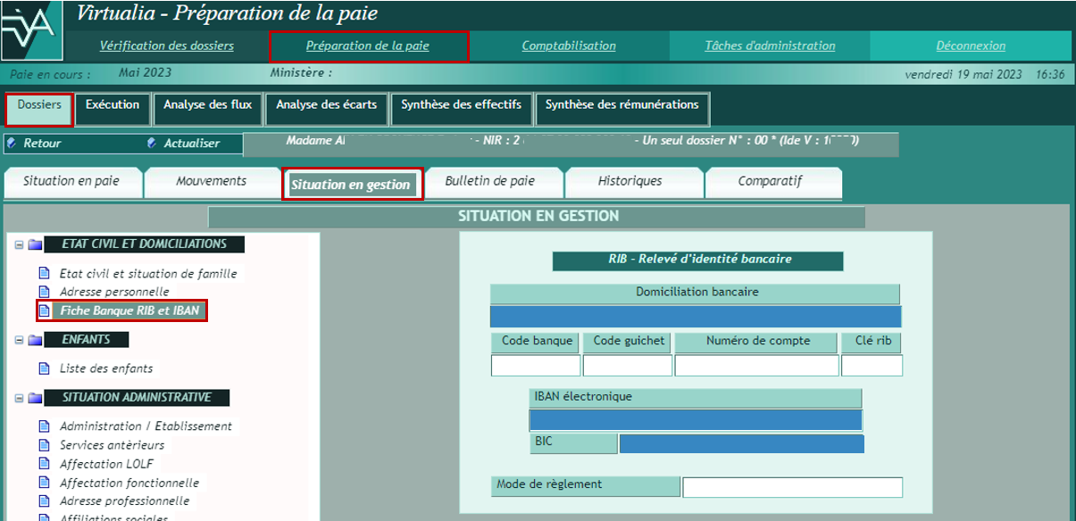Select the Mode de règlement field
The width and height of the screenshot is (1076, 521).
792,487
